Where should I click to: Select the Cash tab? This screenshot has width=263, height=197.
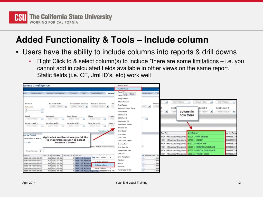[x=84, y=93]
